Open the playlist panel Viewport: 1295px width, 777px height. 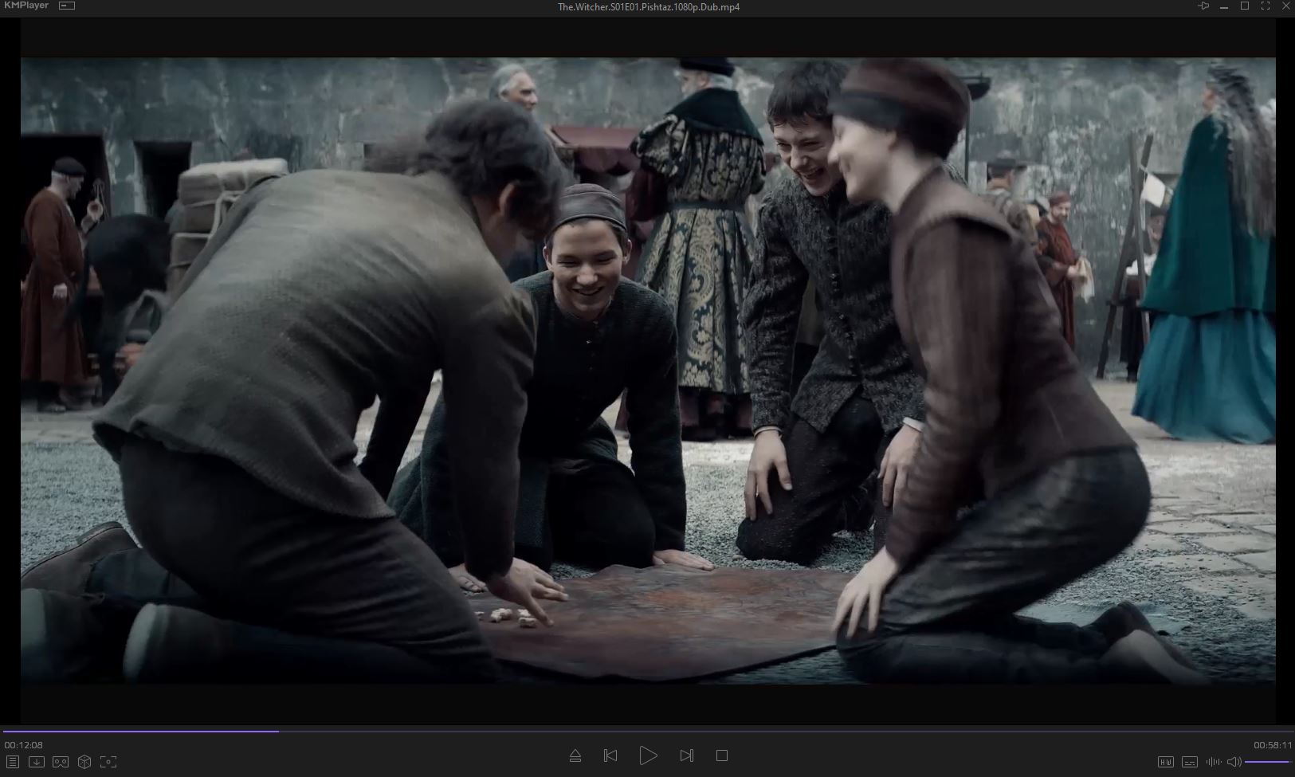[12, 762]
